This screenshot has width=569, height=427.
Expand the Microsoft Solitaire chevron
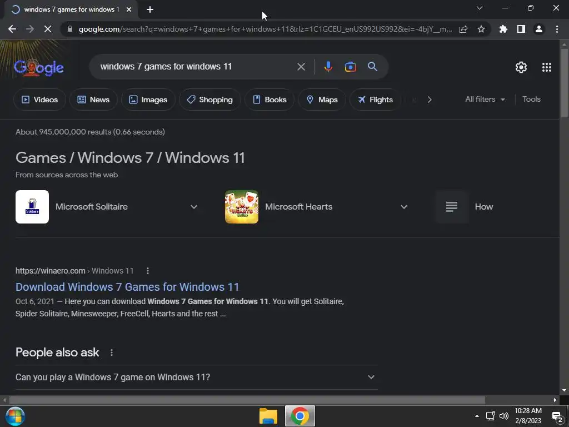pyautogui.click(x=194, y=207)
